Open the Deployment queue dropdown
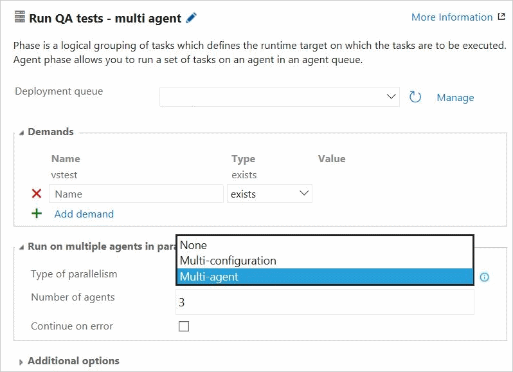The width and height of the screenshot is (513, 372). (280, 97)
